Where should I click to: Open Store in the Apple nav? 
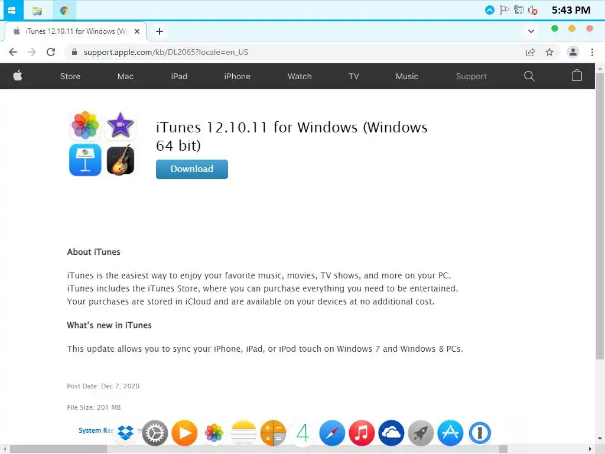coord(70,76)
